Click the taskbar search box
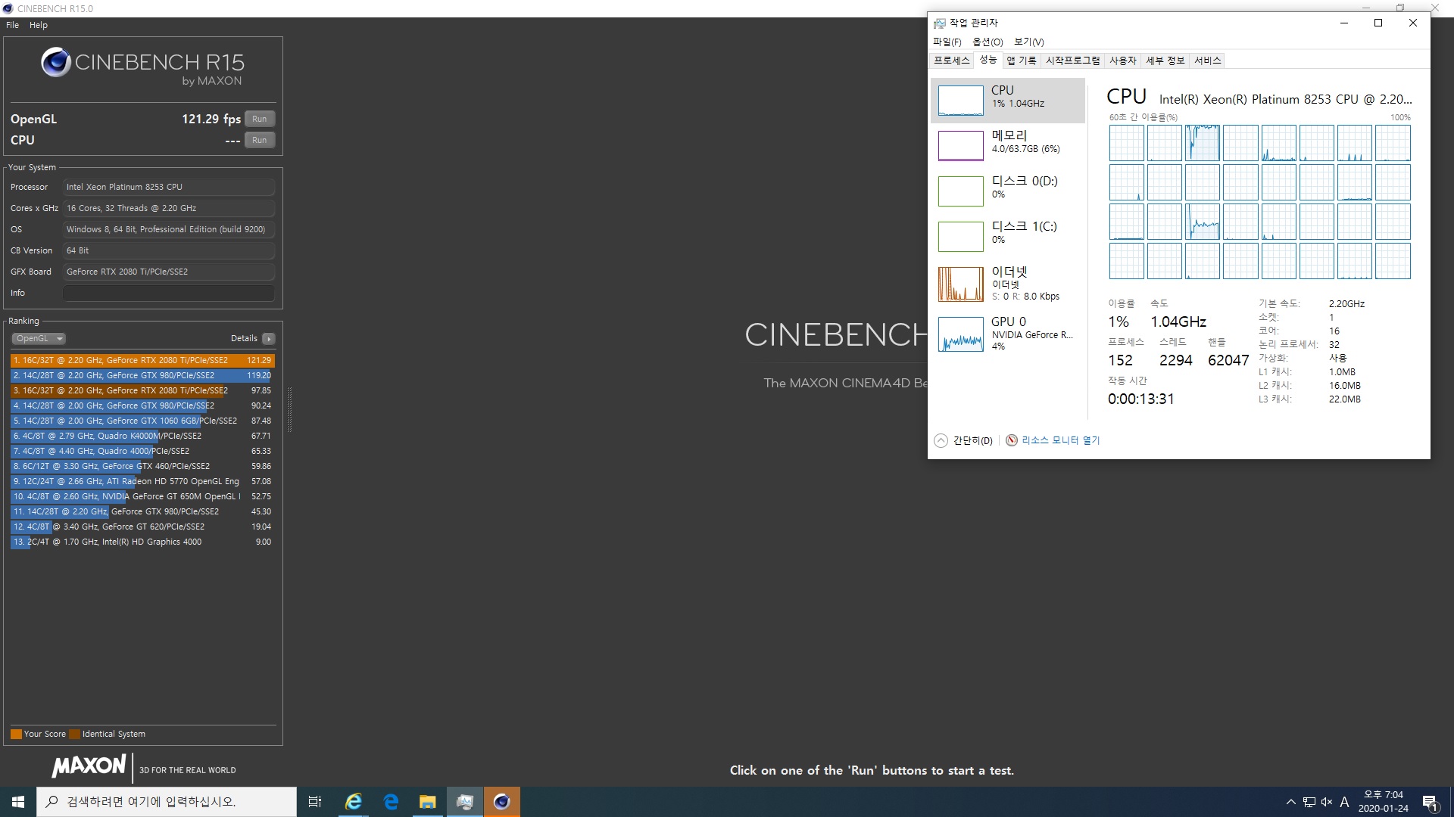Screen dimensions: 1454x817 click(167, 802)
